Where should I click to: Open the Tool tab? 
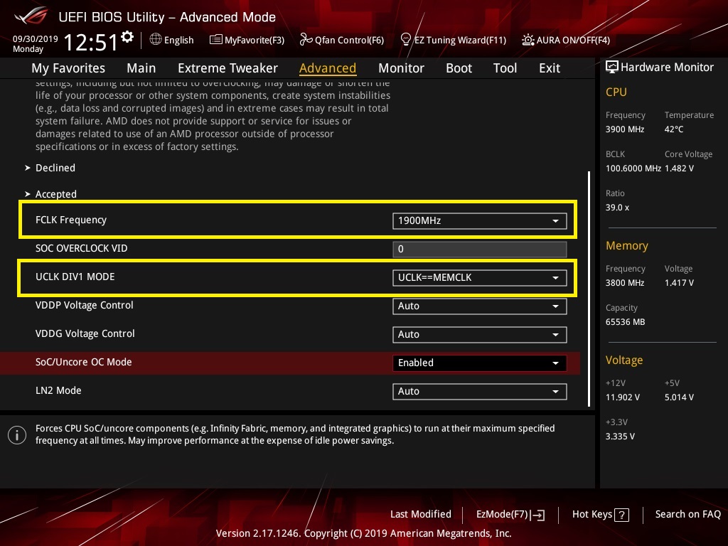(505, 68)
